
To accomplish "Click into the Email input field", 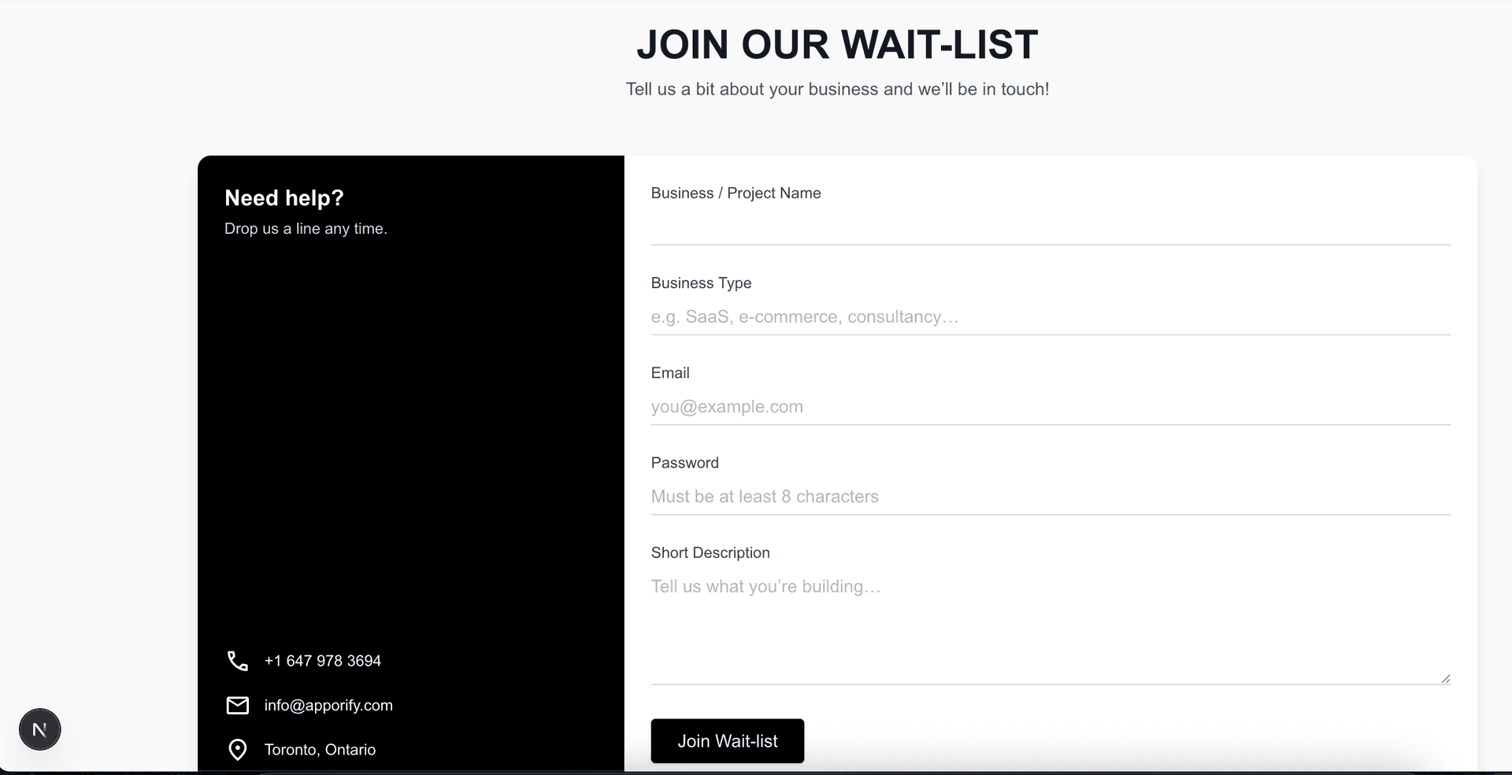I will [x=1051, y=407].
